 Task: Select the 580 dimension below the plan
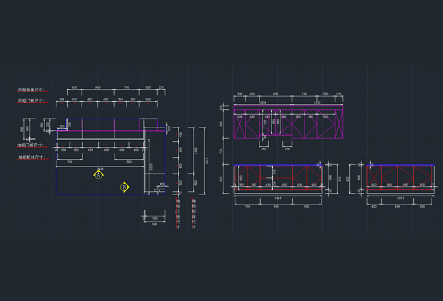pos(154,224)
